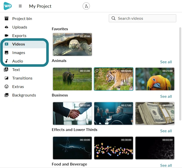Click the Transitions sidebar icon
Viewport: 182px width, 168px height.
tap(6, 78)
